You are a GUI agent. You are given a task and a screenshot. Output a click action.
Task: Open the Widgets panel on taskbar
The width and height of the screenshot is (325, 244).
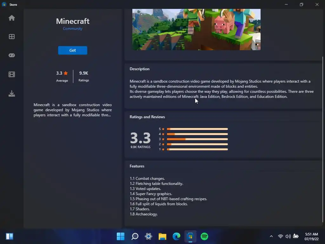point(10,236)
